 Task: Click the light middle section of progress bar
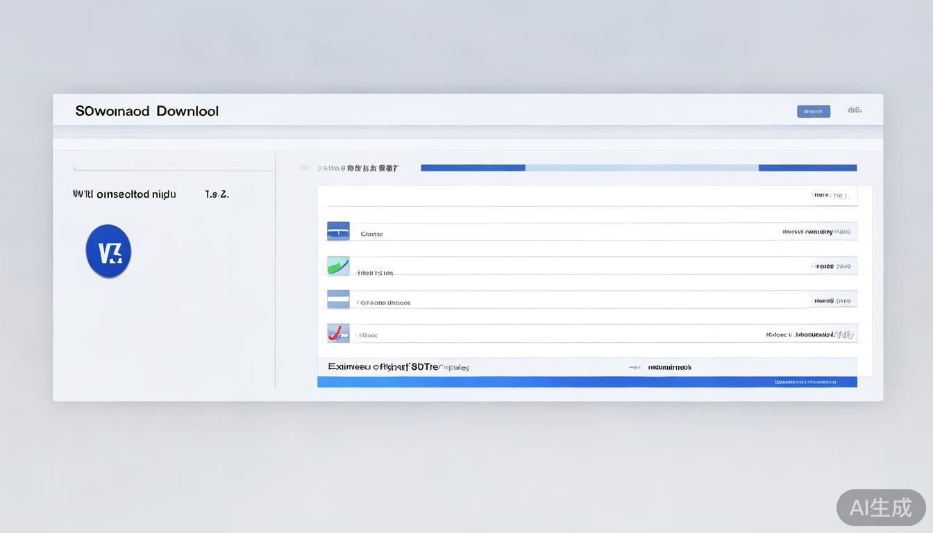641,168
